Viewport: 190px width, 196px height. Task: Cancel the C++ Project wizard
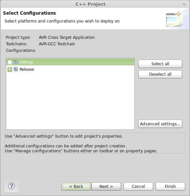(138, 186)
